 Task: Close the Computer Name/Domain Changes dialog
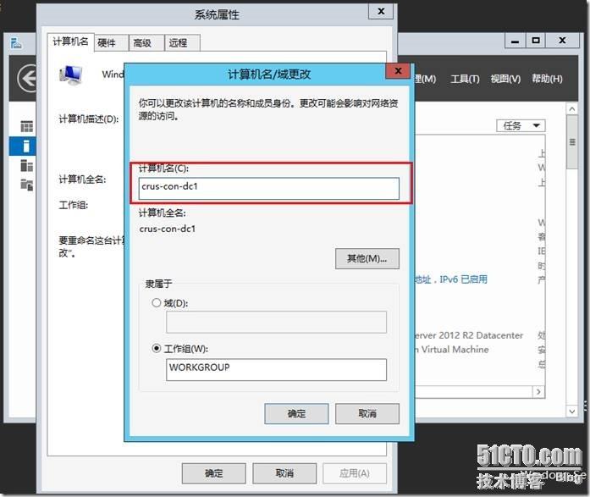pos(398,71)
